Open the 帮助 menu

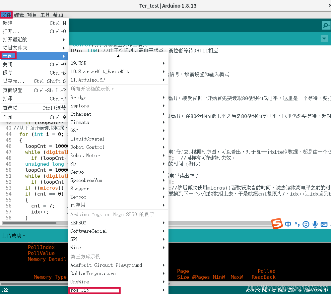58,15
